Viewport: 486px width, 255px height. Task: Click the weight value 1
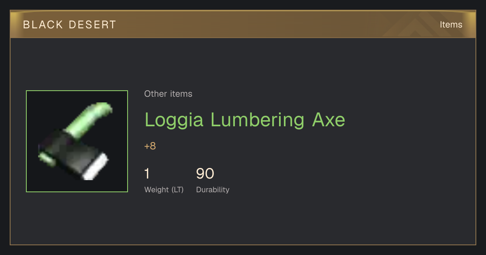click(x=147, y=174)
